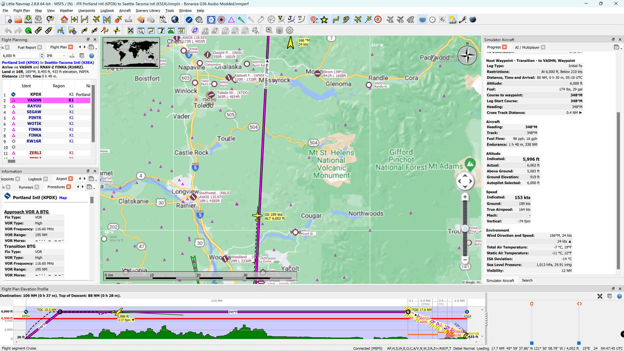Open the database stack icon
Image resolution: width=624 pixels, height=351 pixels.
point(279,31)
